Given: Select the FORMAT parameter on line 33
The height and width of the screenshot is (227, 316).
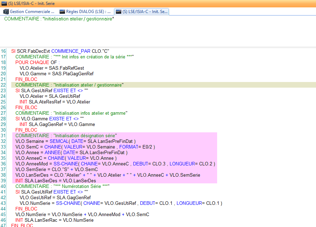Looking at the screenshot, I should click(129, 147).
